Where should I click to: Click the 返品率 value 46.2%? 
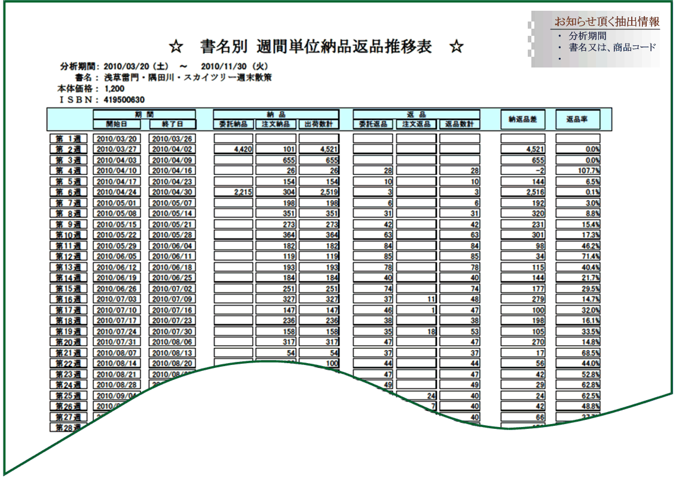pyautogui.click(x=578, y=246)
